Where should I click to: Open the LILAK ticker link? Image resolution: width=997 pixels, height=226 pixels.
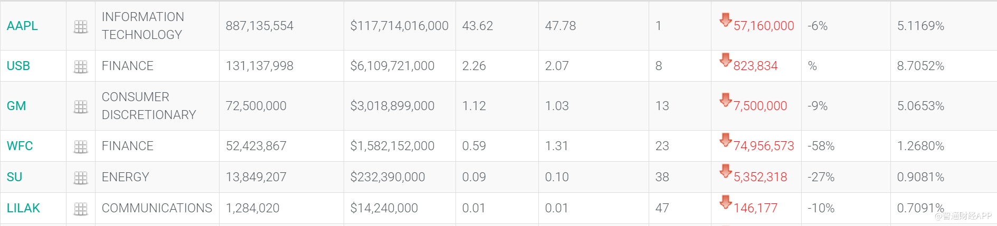tap(23, 208)
